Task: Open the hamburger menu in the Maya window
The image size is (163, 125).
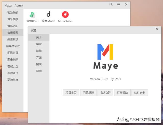Action: pos(118,5)
